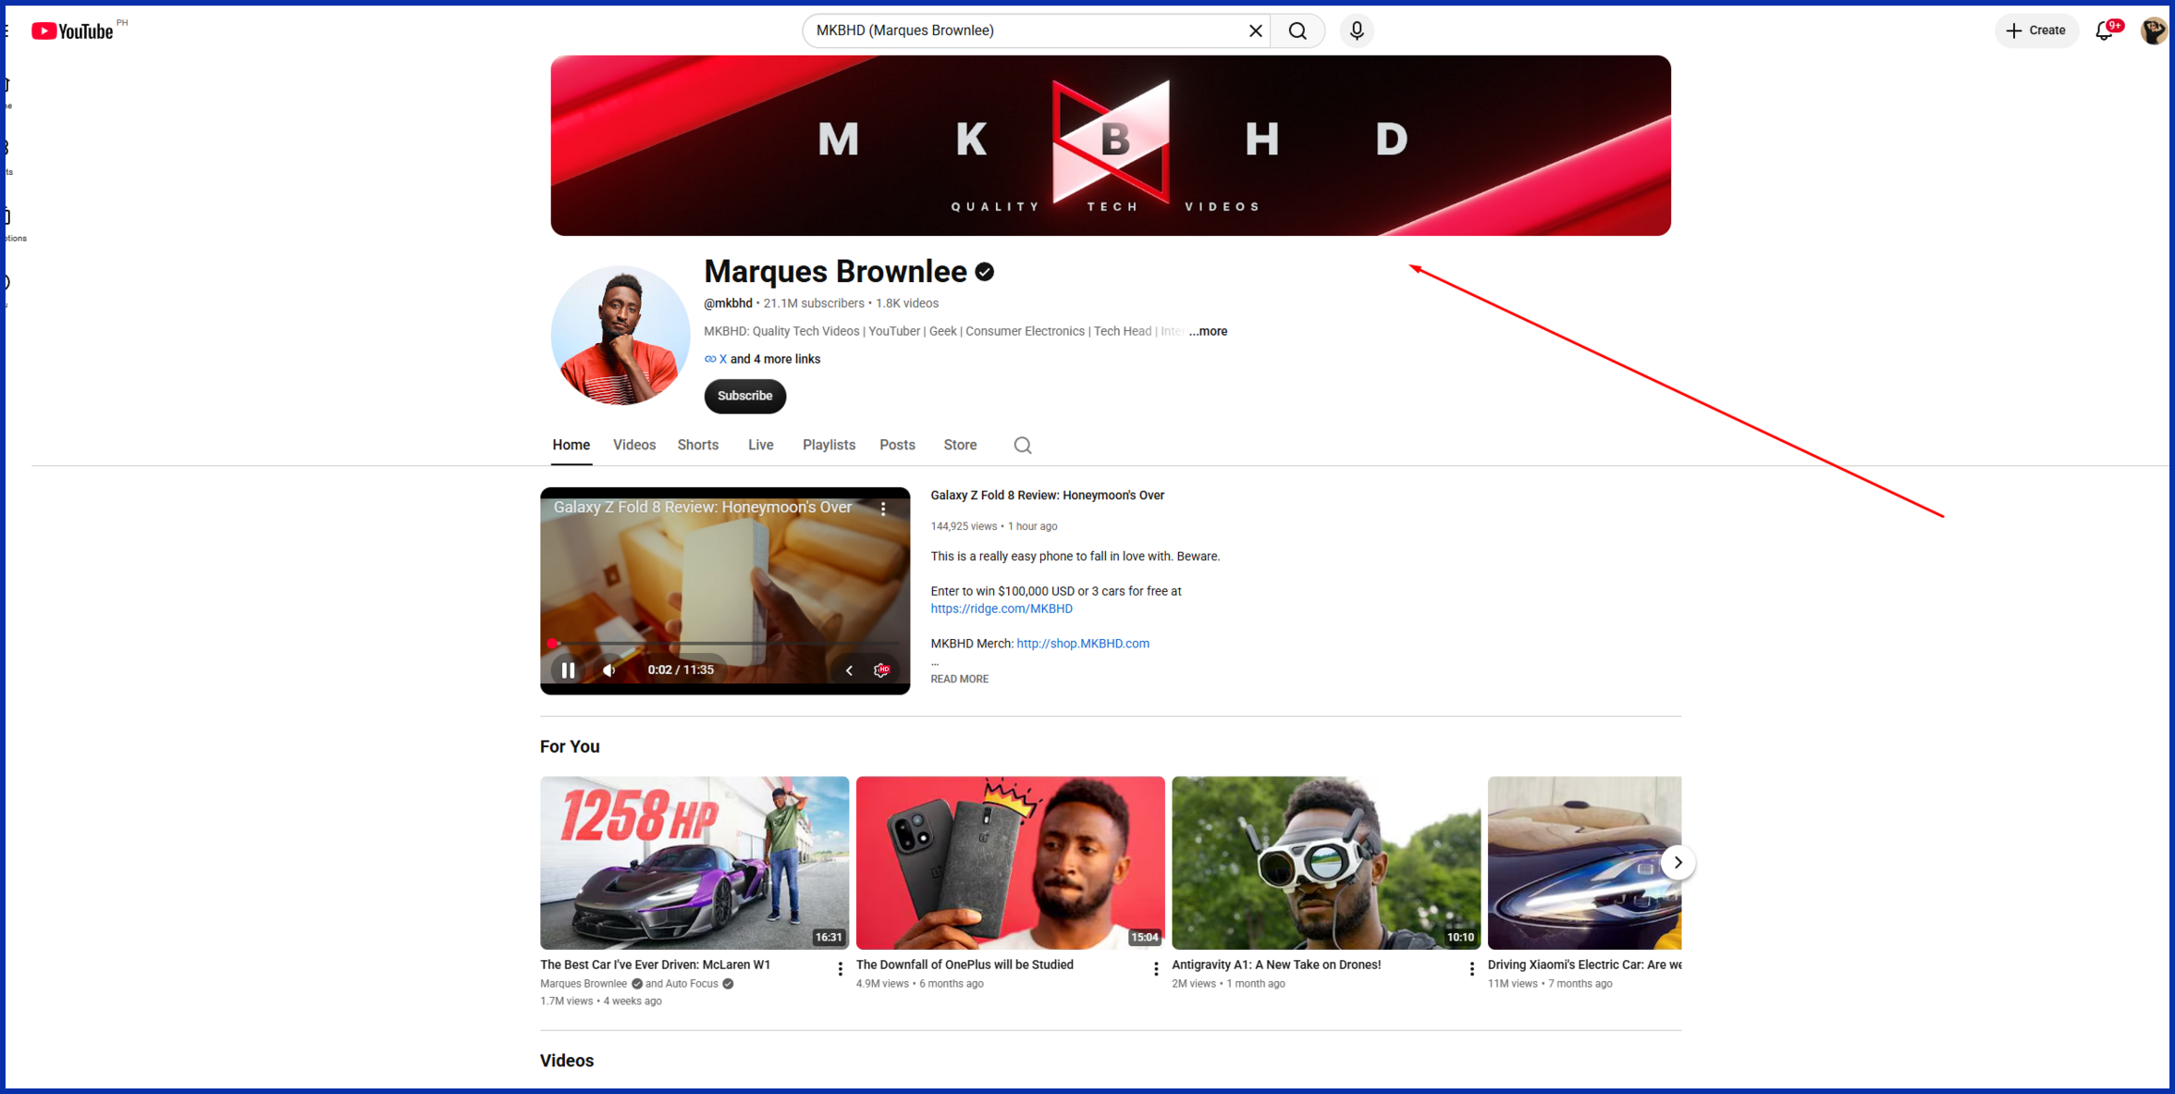Open featured video three-dot menu
The height and width of the screenshot is (1094, 2175).
[883, 509]
